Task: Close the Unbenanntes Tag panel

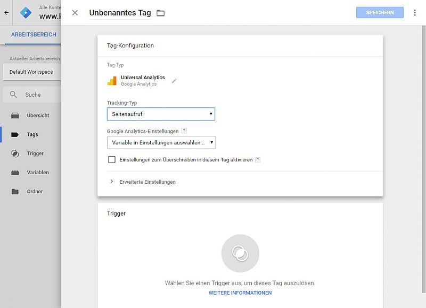Action: [x=75, y=13]
